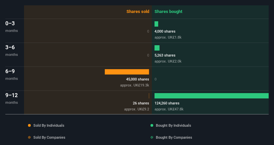The height and width of the screenshot is (145, 274).
Task: Click the striped Sold By Companies legend icon
Action: tap(29, 137)
